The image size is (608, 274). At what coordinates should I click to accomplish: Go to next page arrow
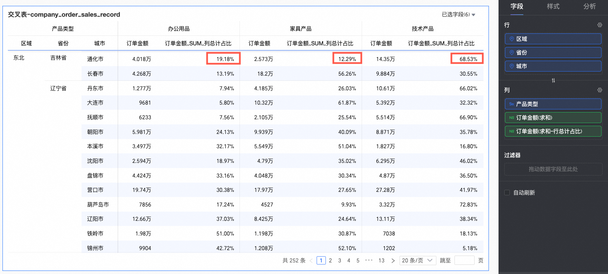[393, 260]
